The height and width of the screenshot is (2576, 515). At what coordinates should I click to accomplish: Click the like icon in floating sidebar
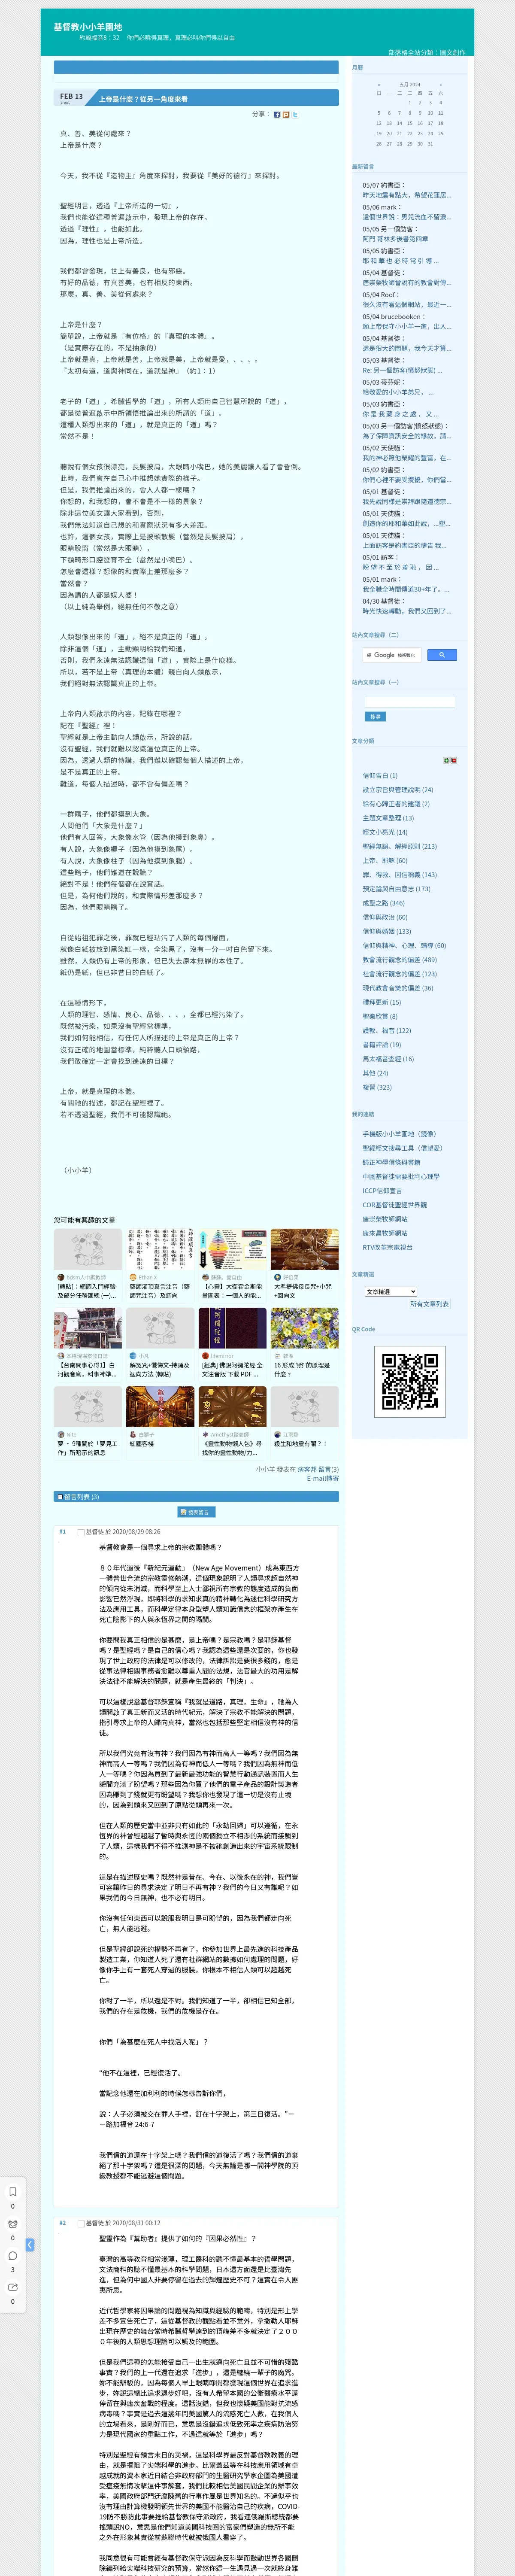[x=13, y=2223]
